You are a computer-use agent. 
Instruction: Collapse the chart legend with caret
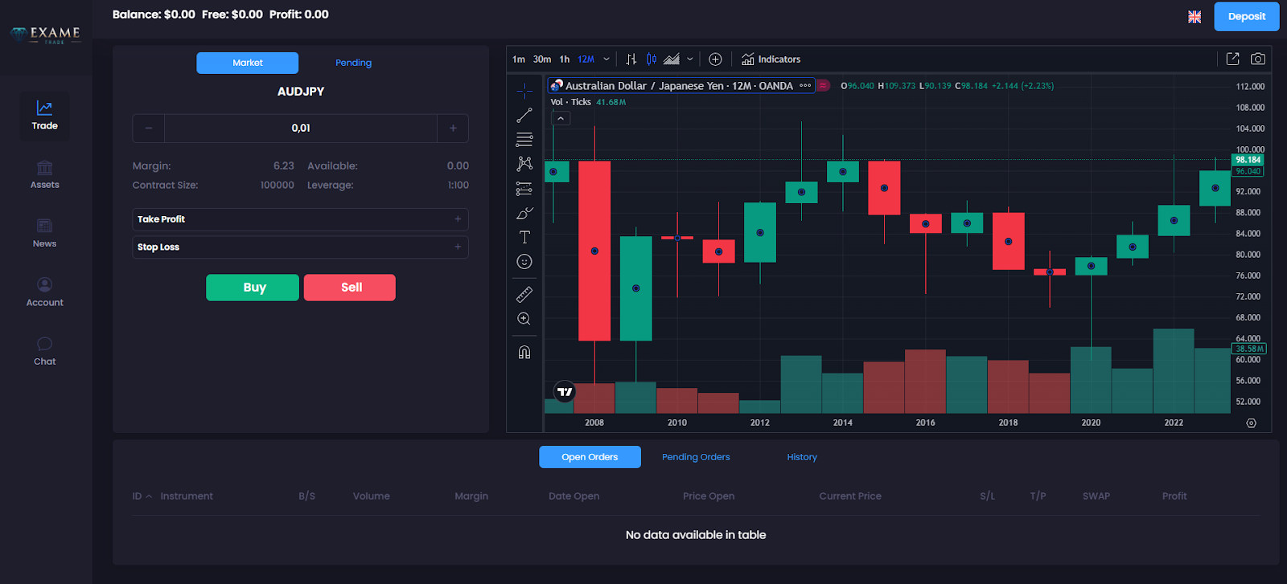[561, 118]
